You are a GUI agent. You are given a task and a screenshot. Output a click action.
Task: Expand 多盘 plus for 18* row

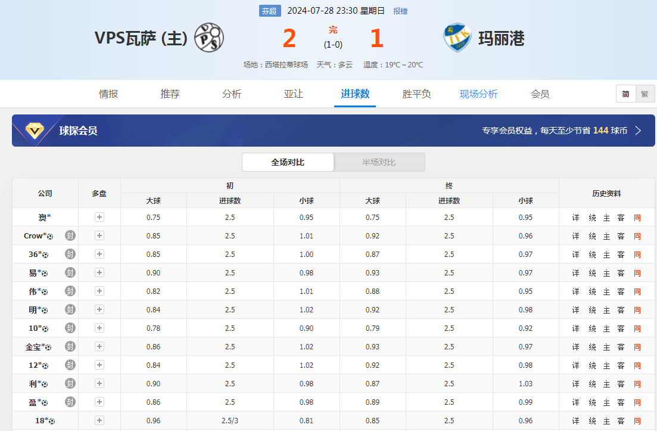pos(99,421)
